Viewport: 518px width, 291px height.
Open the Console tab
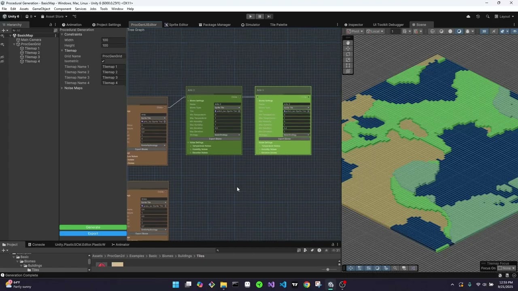(x=36, y=245)
